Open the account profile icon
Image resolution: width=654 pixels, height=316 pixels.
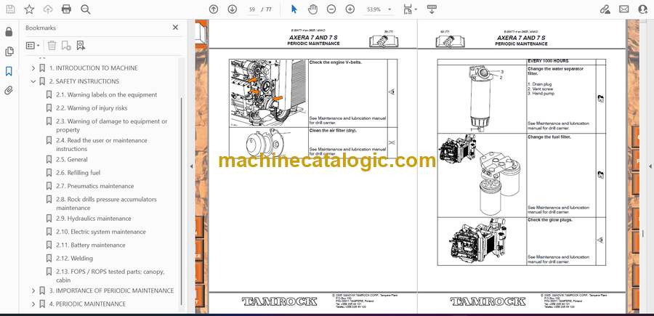tap(643, 9)
